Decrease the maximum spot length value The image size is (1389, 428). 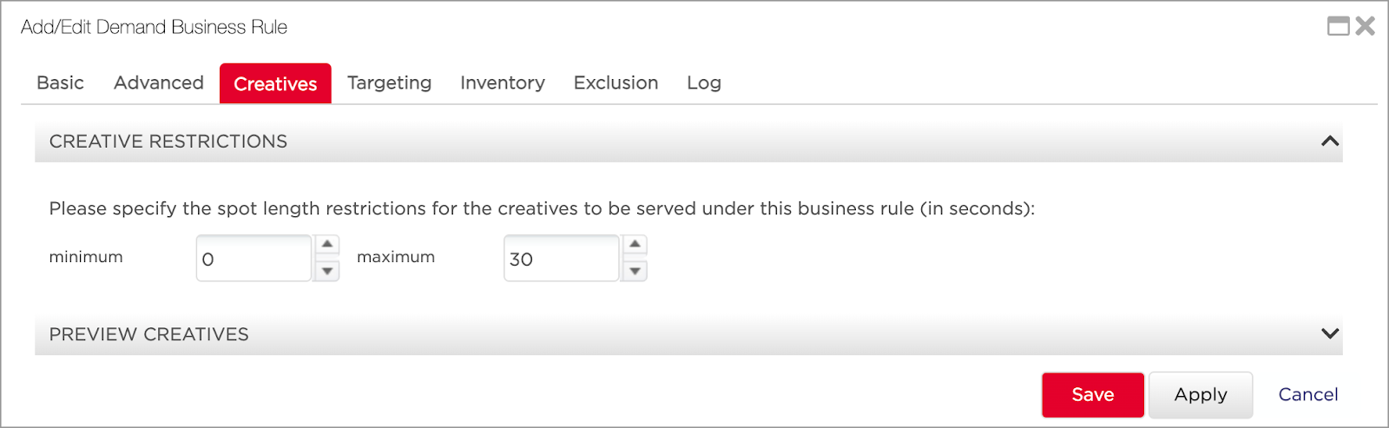635,271
